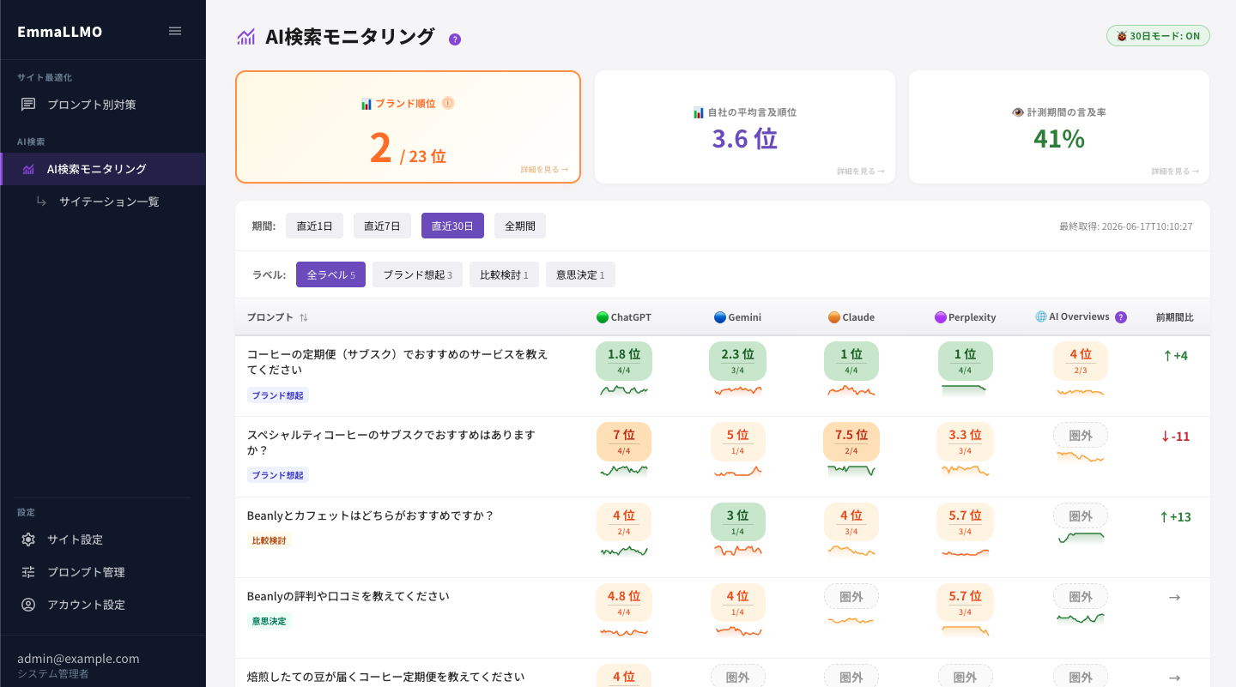
Task: Click ブランド想起 tag under コーヒーの定期便 prompt
Action: pos(278,395)
